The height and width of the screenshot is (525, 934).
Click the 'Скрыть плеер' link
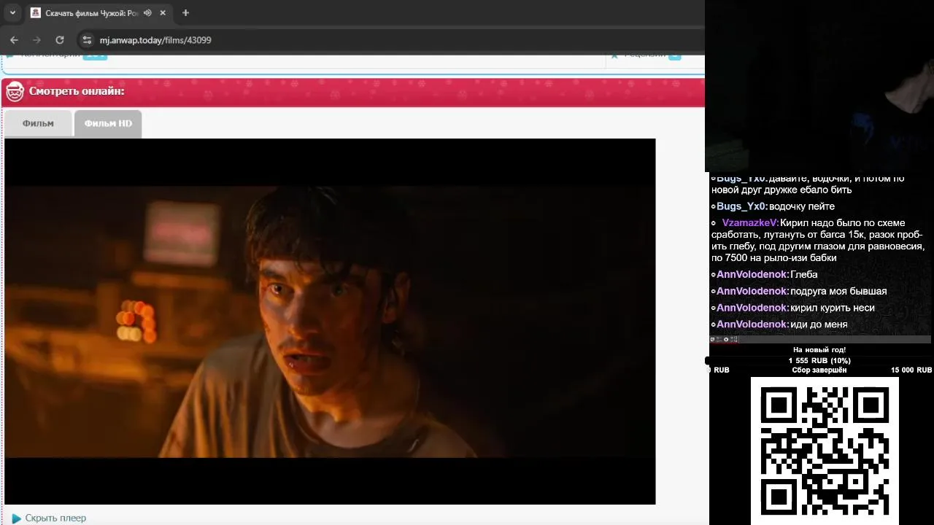[x=55, y=518]
